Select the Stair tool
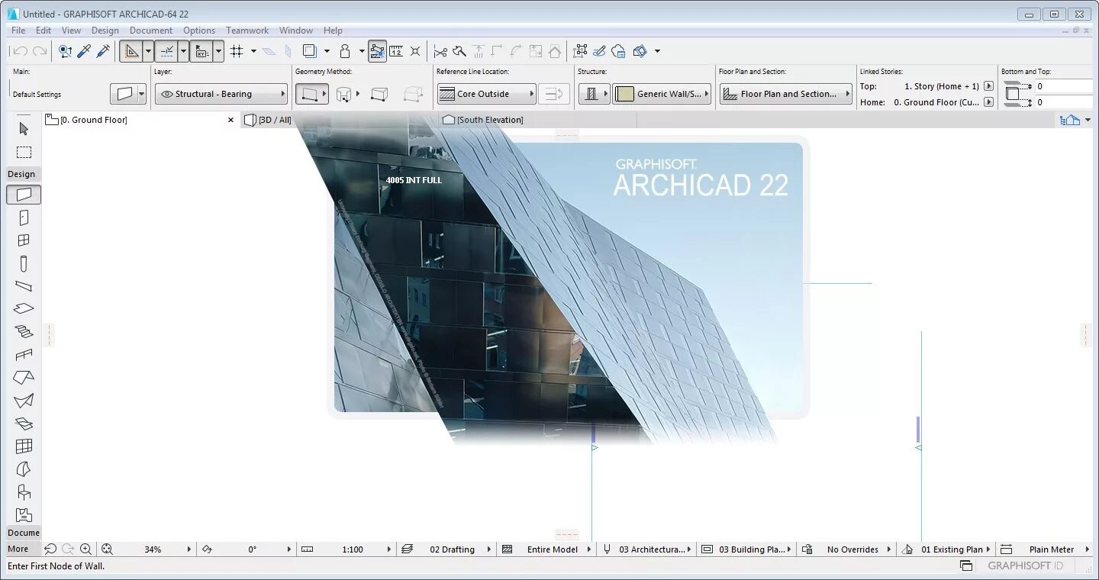This screenshot has height=580, width=1099. pyautogui.click(x=24, y=331)
